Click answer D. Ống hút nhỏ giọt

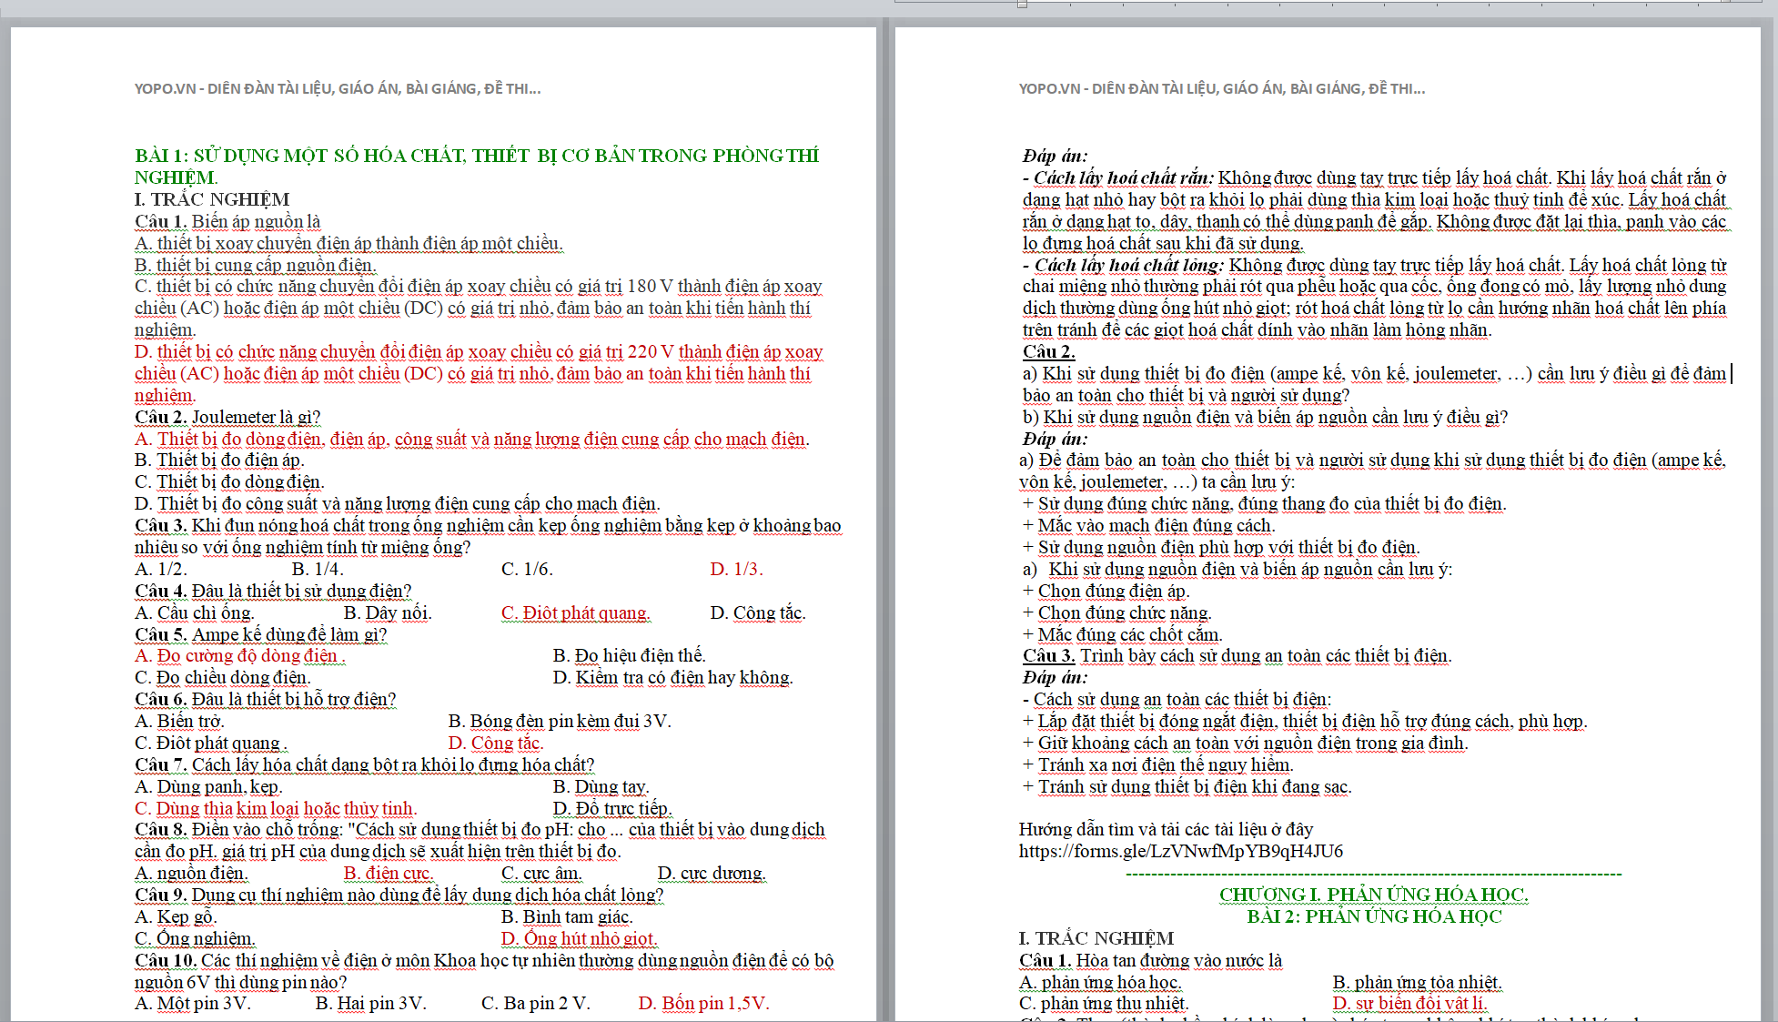click(579, 939)
